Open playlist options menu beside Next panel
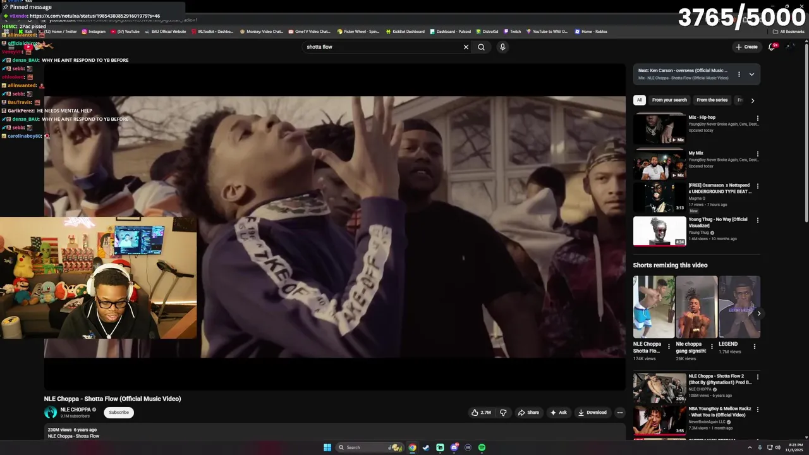Image resolution: width=809 pixels, height=455 pixels. coord(739,74)
